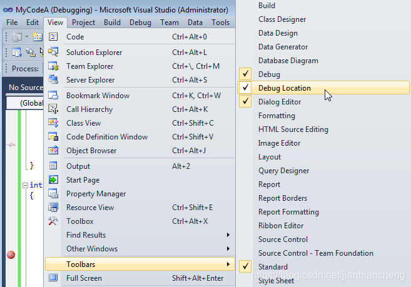Expand the Other Windows submenu
Screen dimensions: 411x287
point(140,248)
